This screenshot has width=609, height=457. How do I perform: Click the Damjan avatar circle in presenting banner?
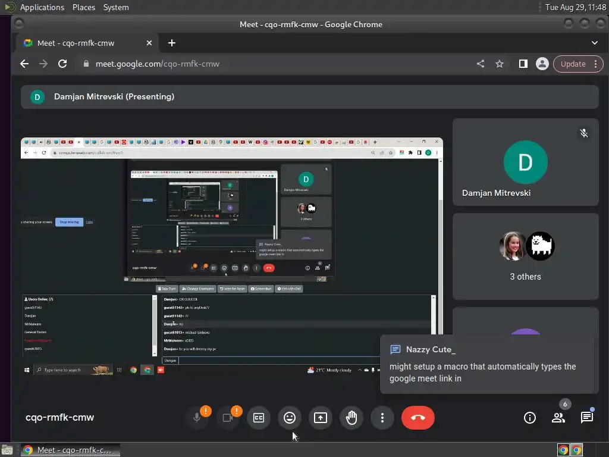[37, 97]
